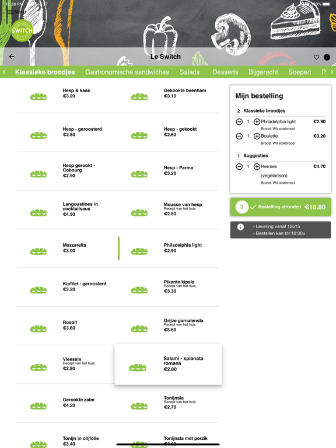Switch to Gastronomische sandwiches tab
Viewport: 336px width, 448px height.
127,72
